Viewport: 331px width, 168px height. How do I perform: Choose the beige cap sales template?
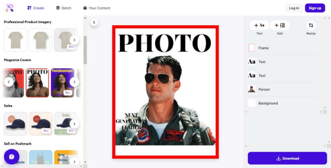point(41,124)
